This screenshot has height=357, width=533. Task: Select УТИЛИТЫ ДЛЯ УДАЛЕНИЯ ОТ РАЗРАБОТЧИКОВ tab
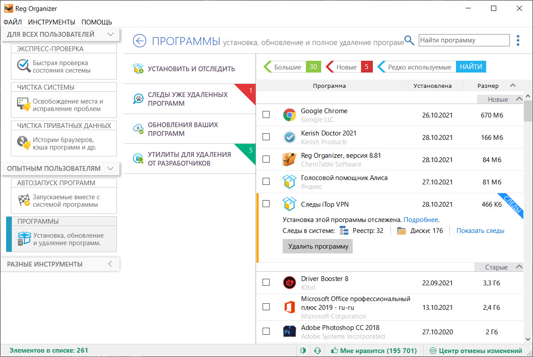click(x=190, y=159)
